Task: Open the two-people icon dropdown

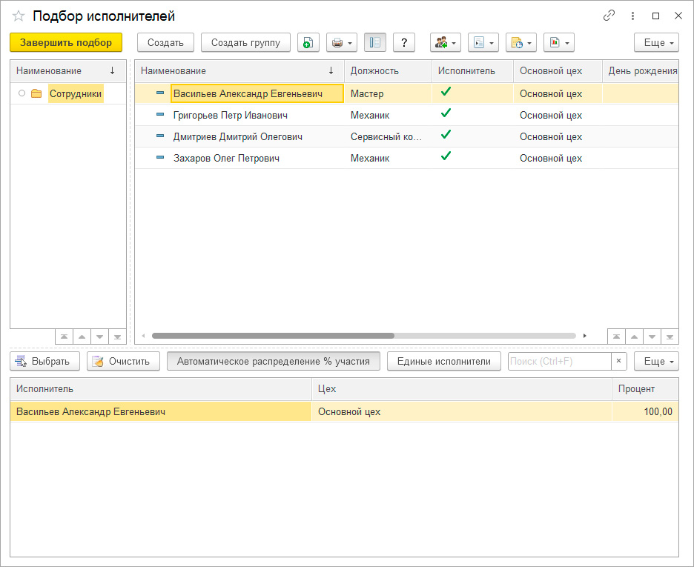Action: point(446,42)
